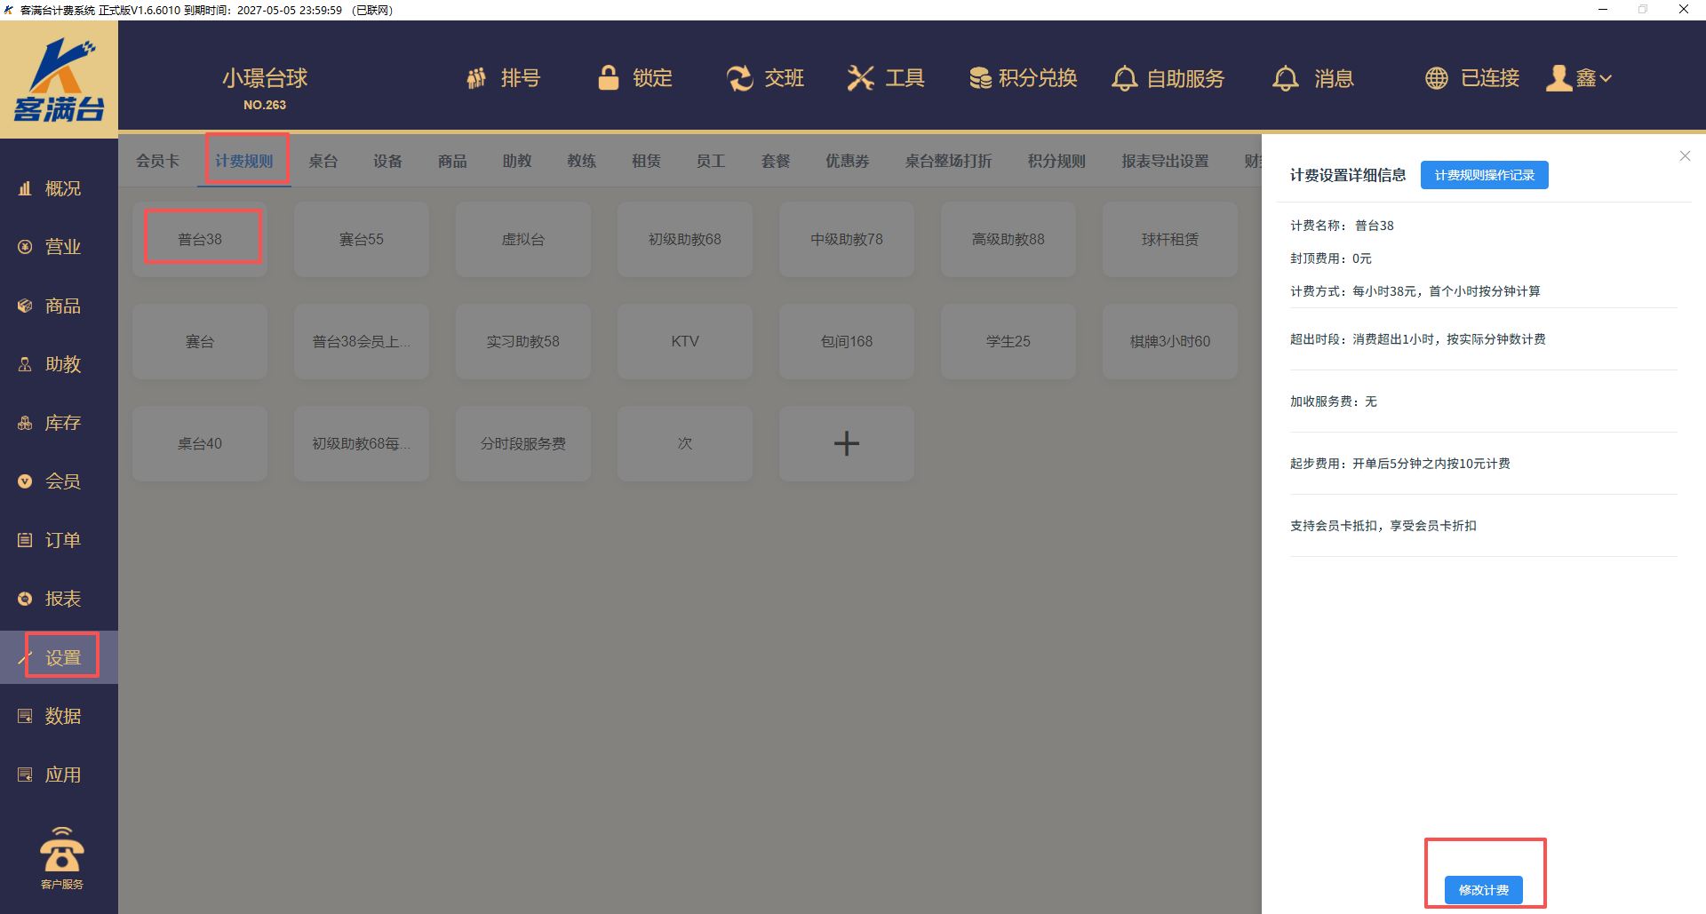Expand the user account dropdown 鑫
Image resolution: width=1706 pixels, height=914 pixels.
1580,78
